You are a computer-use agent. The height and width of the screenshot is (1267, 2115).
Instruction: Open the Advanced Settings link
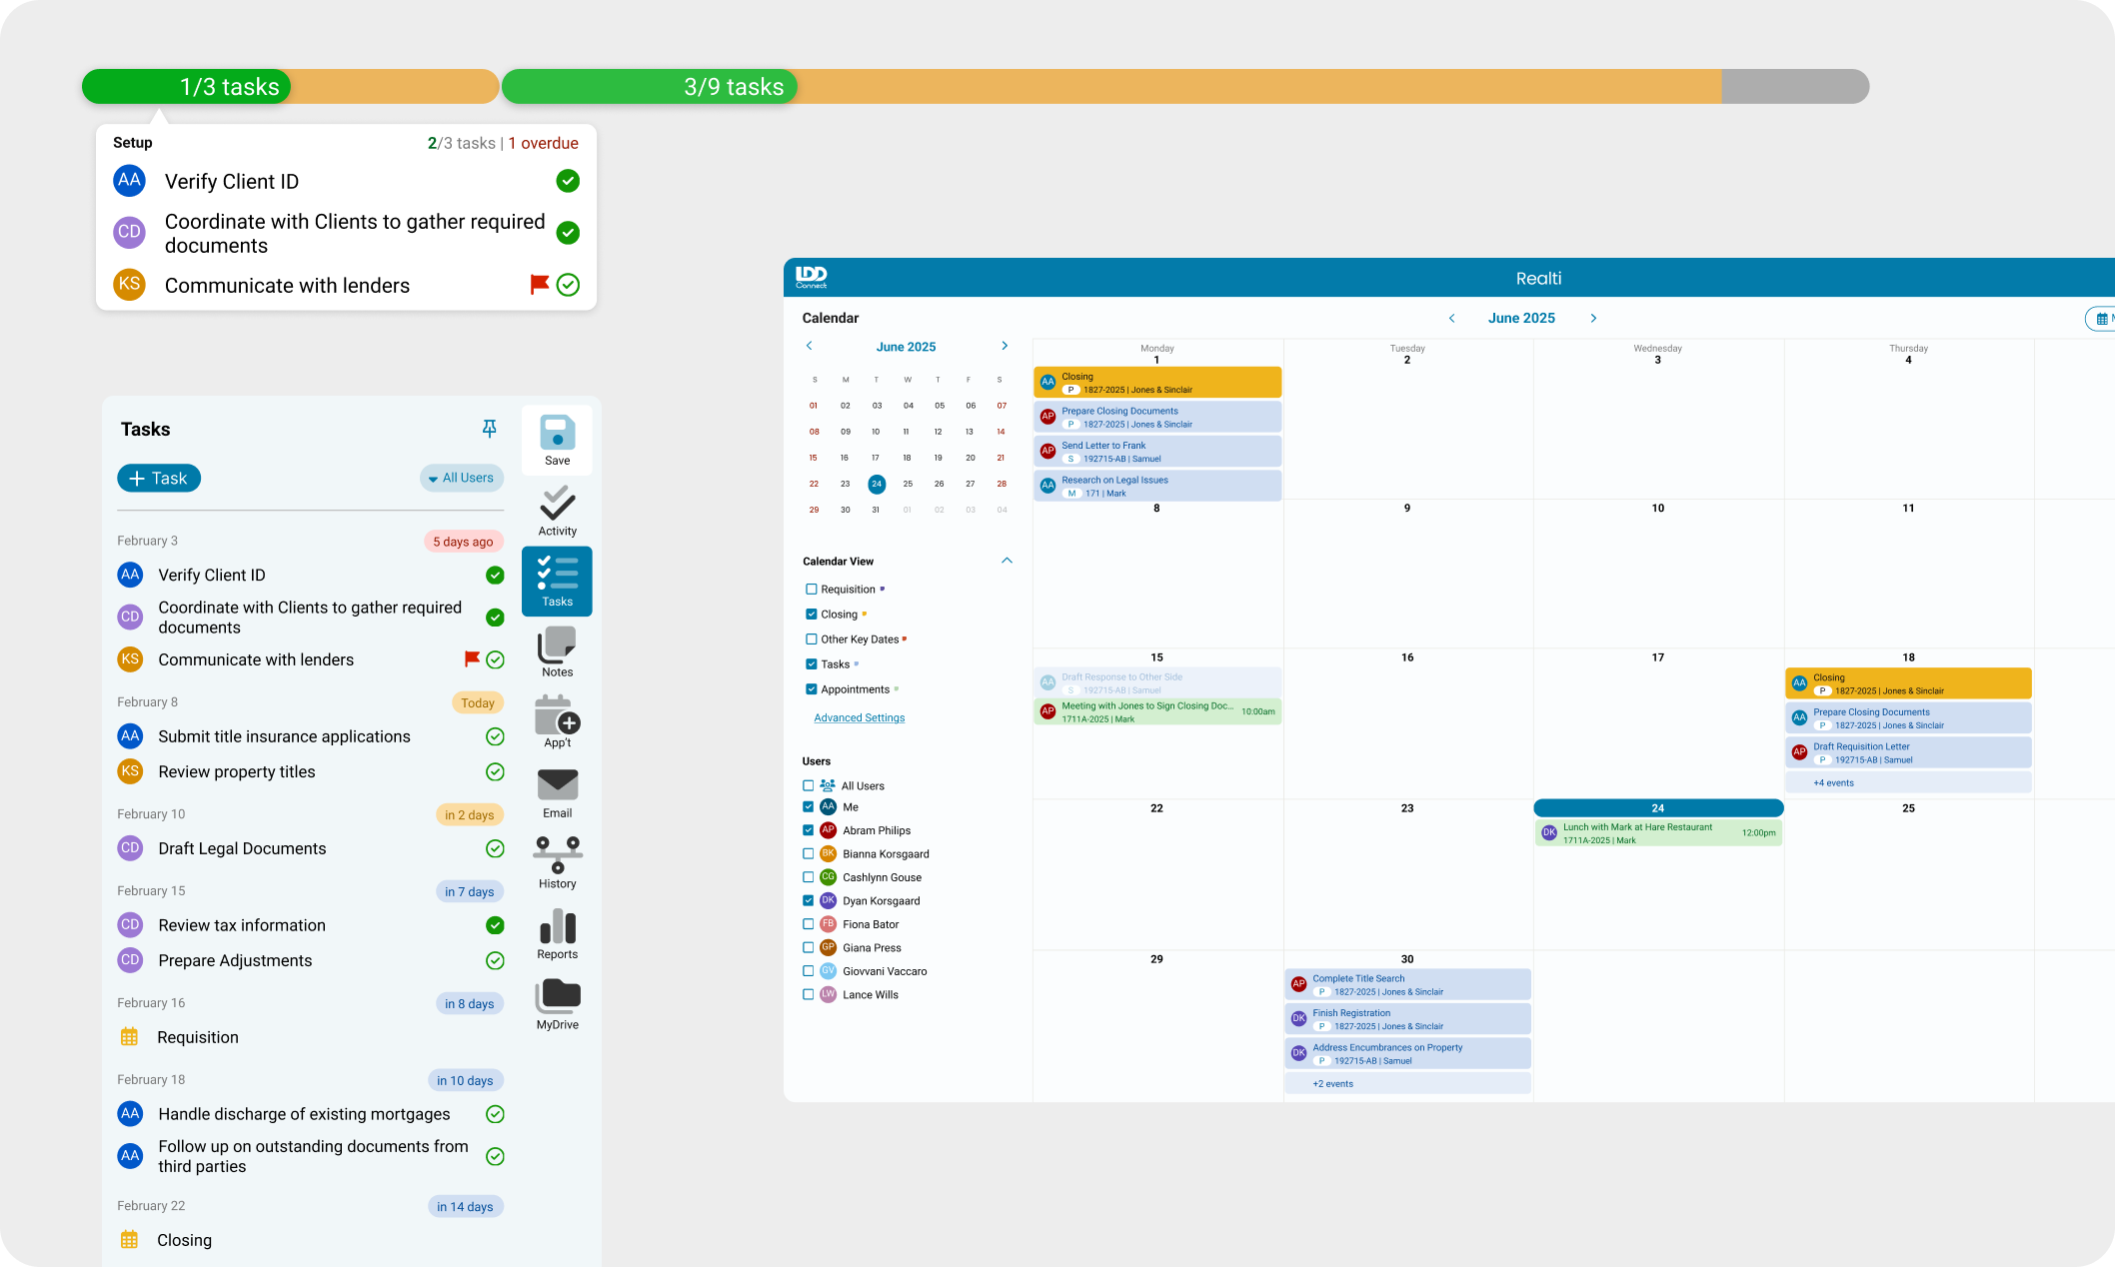coord(859,718)
